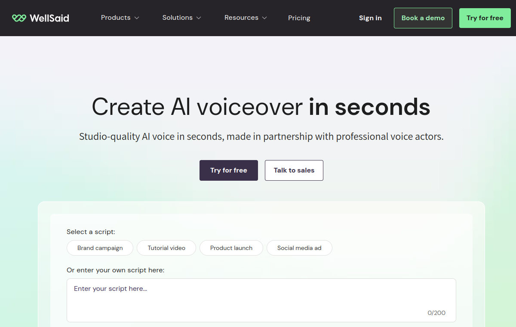This screenshot has width=516, height=327.
Task: Click the Or enter your own script label
Action: click(x=115, y=270)
